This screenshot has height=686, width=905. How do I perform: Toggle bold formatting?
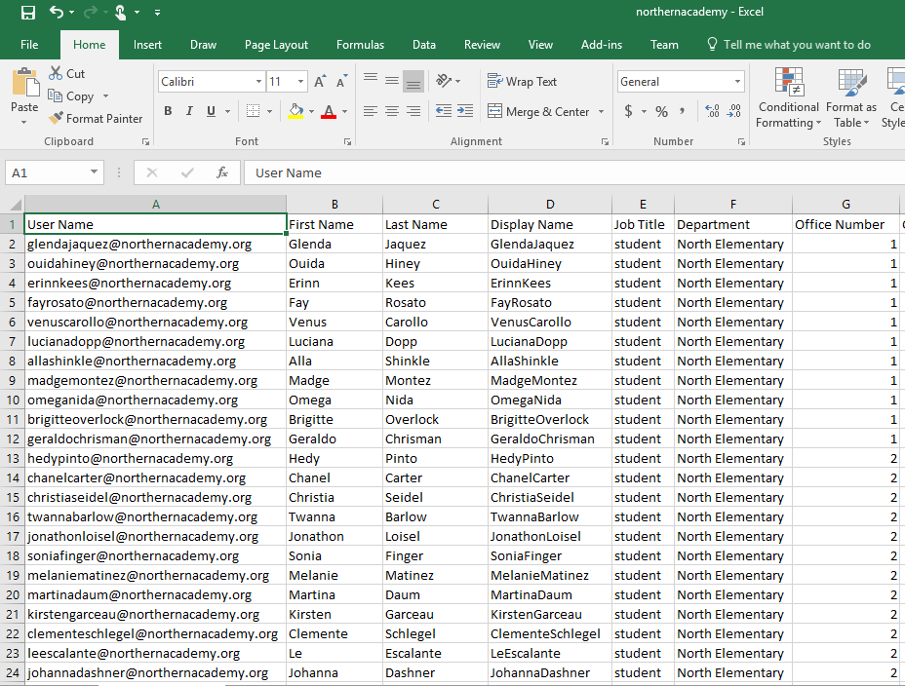tap(167, 112)
